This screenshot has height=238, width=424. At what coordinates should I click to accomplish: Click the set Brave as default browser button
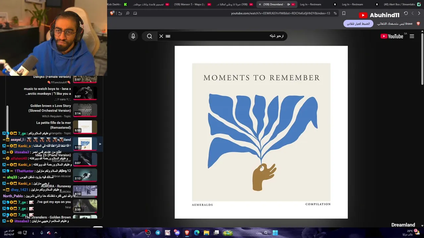tap(358, 24)
